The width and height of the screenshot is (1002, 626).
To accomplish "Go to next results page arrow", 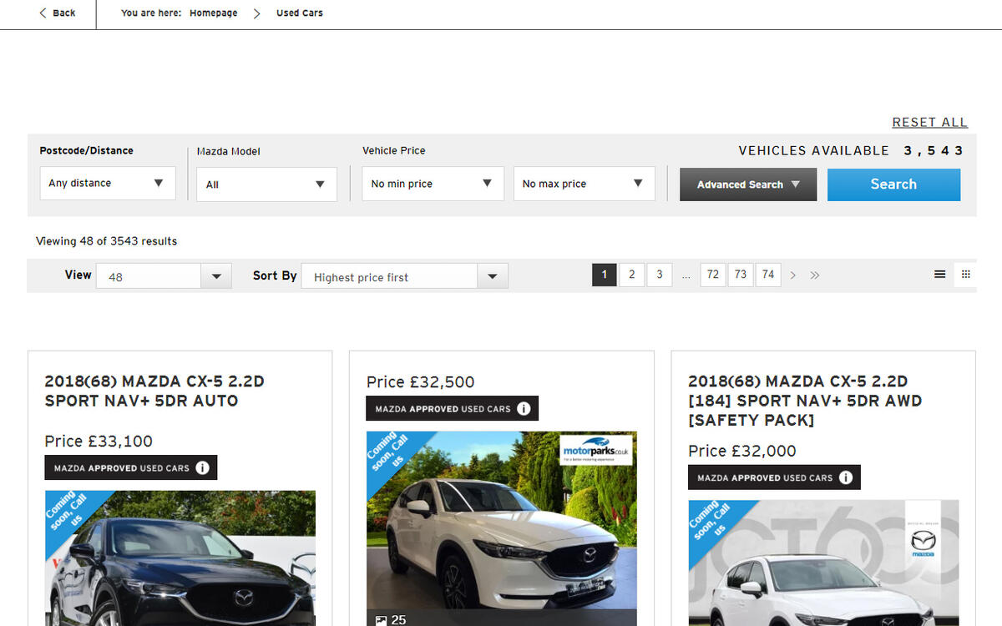I will [792, 274].
